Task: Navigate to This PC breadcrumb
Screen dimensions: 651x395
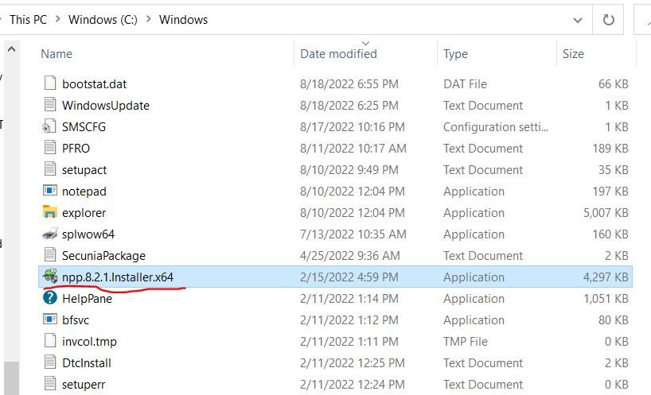Action: [28, 20]
